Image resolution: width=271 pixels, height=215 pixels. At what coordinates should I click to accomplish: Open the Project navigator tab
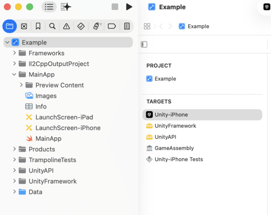9,26
